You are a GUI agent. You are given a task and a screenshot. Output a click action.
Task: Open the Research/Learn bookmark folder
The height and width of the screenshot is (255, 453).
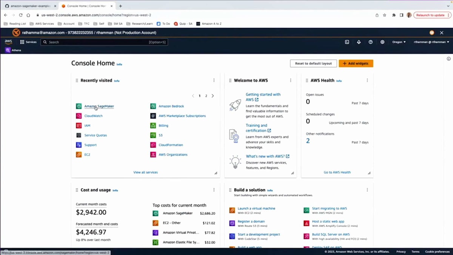tap(140, 23)
